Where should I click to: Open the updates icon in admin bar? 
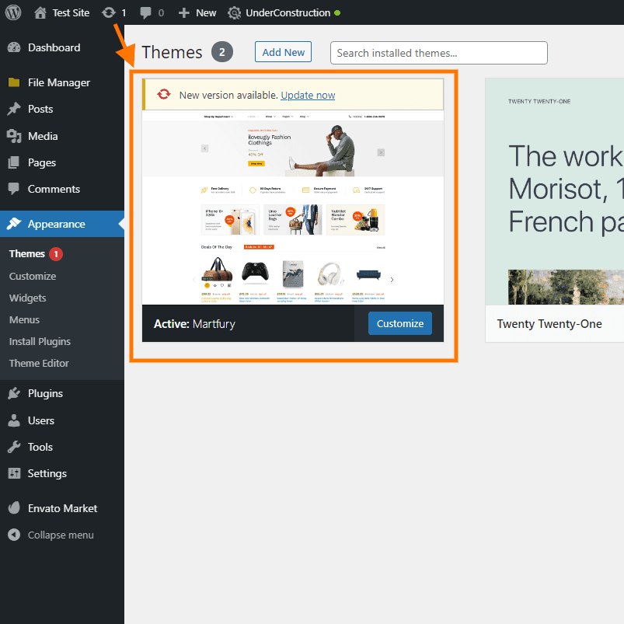108,12
